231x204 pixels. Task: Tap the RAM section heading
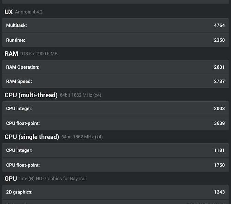click(x=11, y=54)
